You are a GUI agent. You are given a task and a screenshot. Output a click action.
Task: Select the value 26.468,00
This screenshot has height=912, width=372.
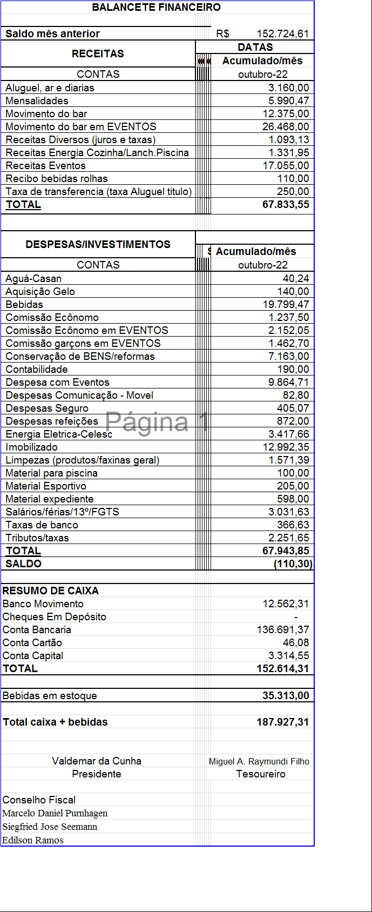(286, 126)
